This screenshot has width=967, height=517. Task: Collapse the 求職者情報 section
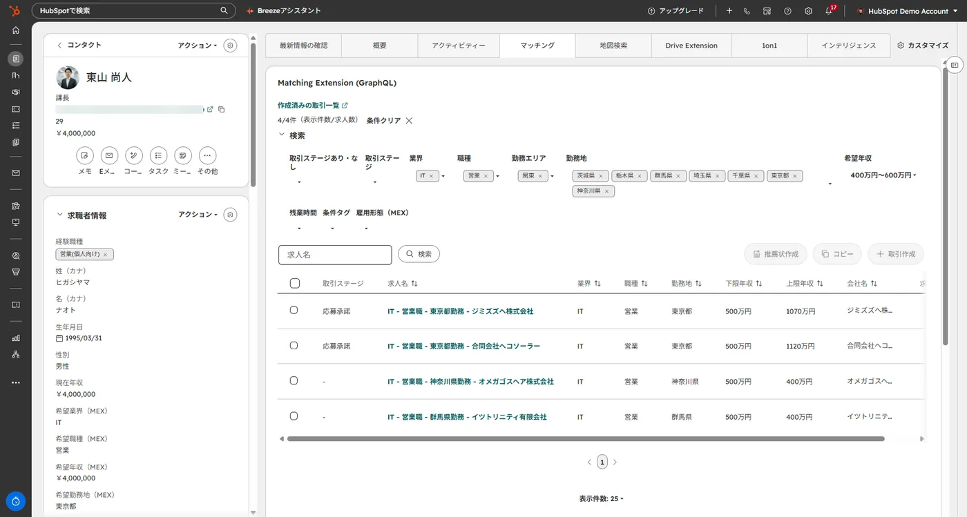click(x=59, y=215)
